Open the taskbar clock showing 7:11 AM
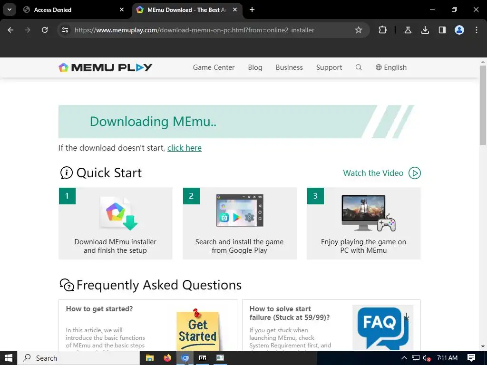This screenshot has height=365, width=487. [x=447, y=358]
